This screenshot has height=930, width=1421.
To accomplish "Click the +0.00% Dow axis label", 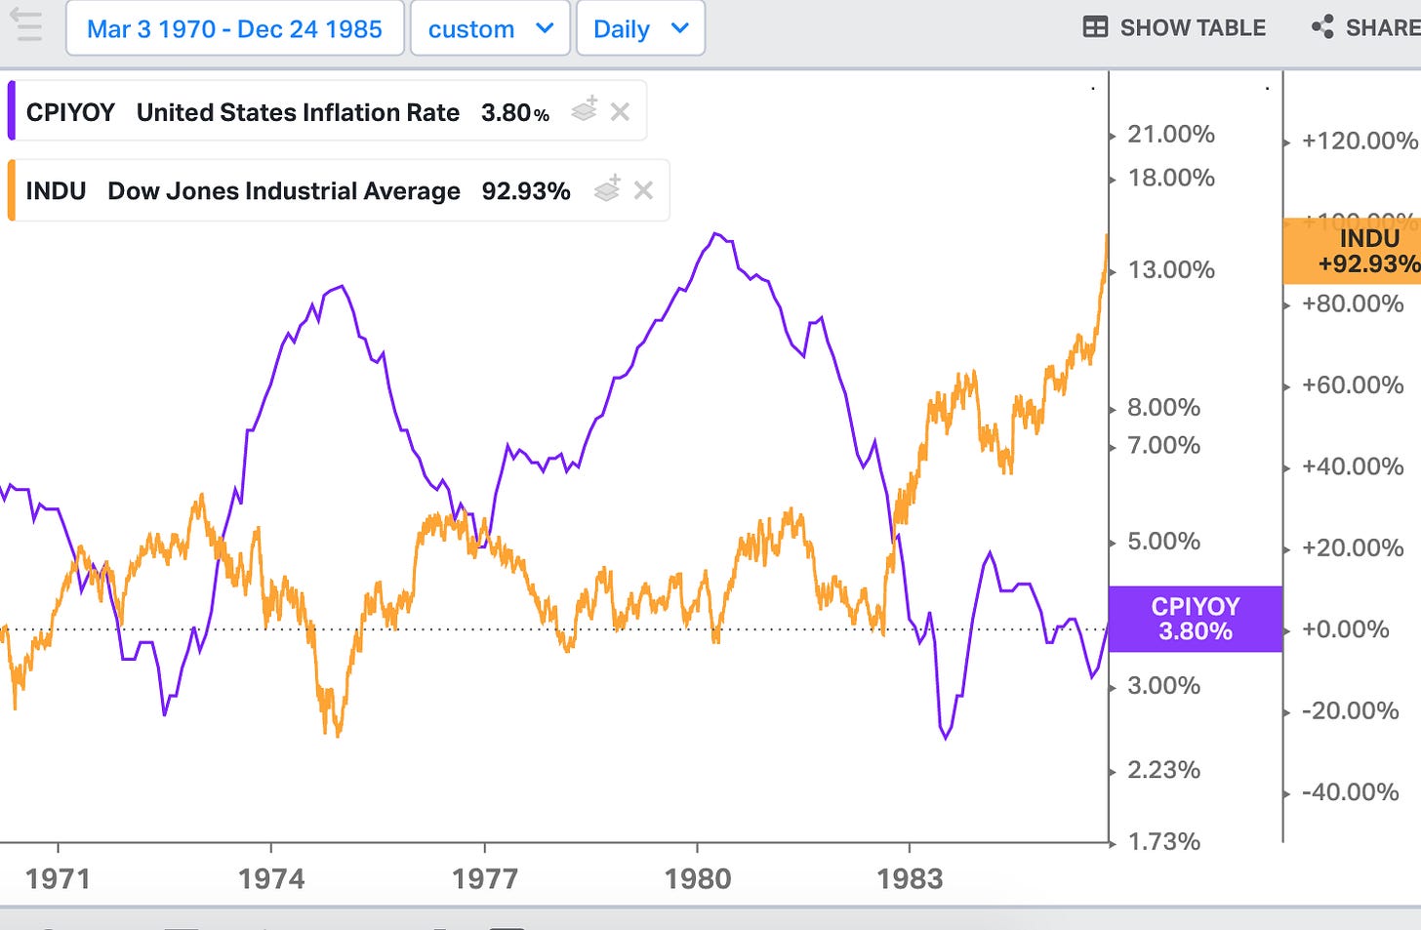I will [x=1346, y=628].
